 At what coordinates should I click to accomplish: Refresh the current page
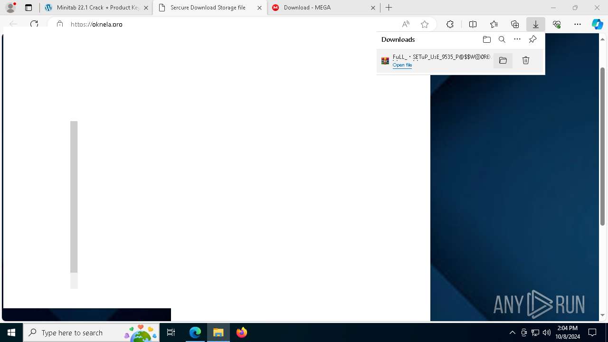pyautogui.click(x=34, y=24)
